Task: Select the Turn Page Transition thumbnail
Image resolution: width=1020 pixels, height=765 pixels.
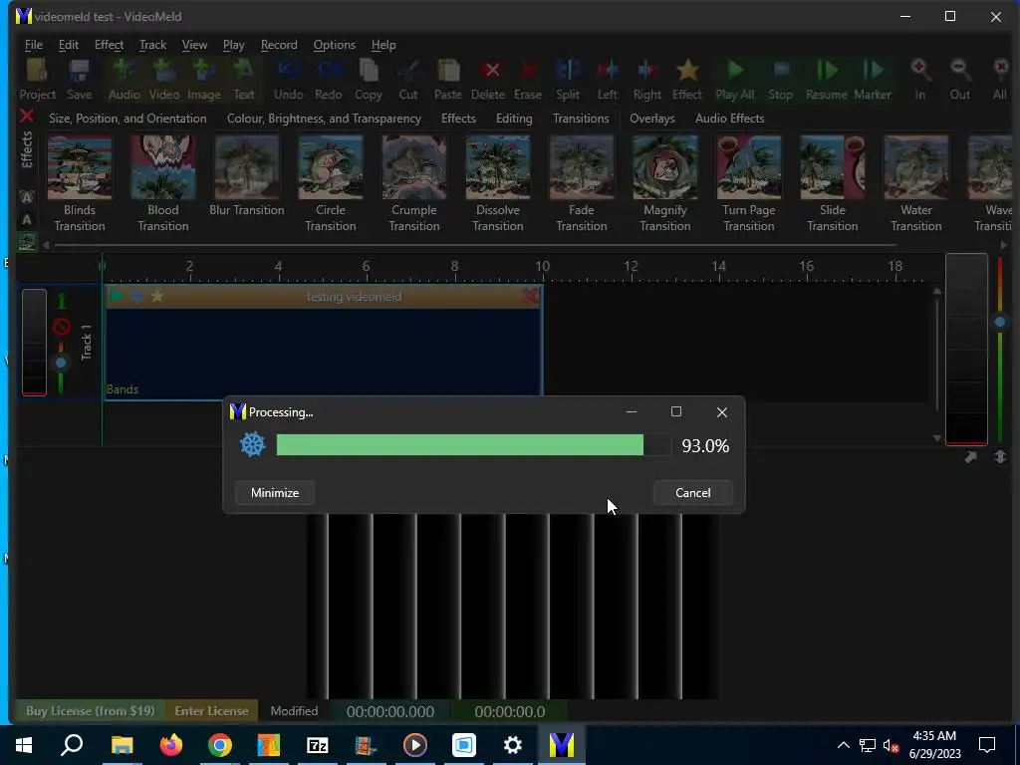Action: tap(749, 167)
